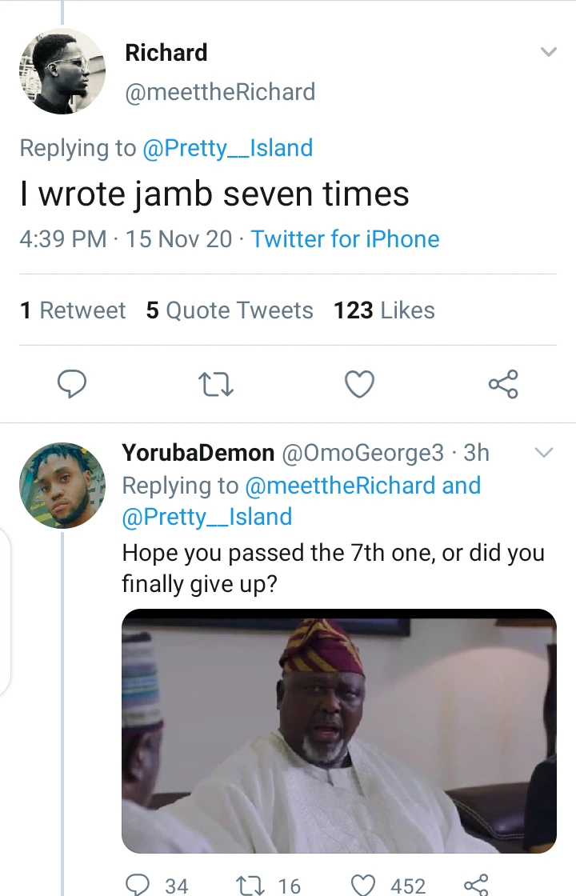Open the YorubaDemon display name
This screenshot has height=896, width=576.
click(198, 453)
